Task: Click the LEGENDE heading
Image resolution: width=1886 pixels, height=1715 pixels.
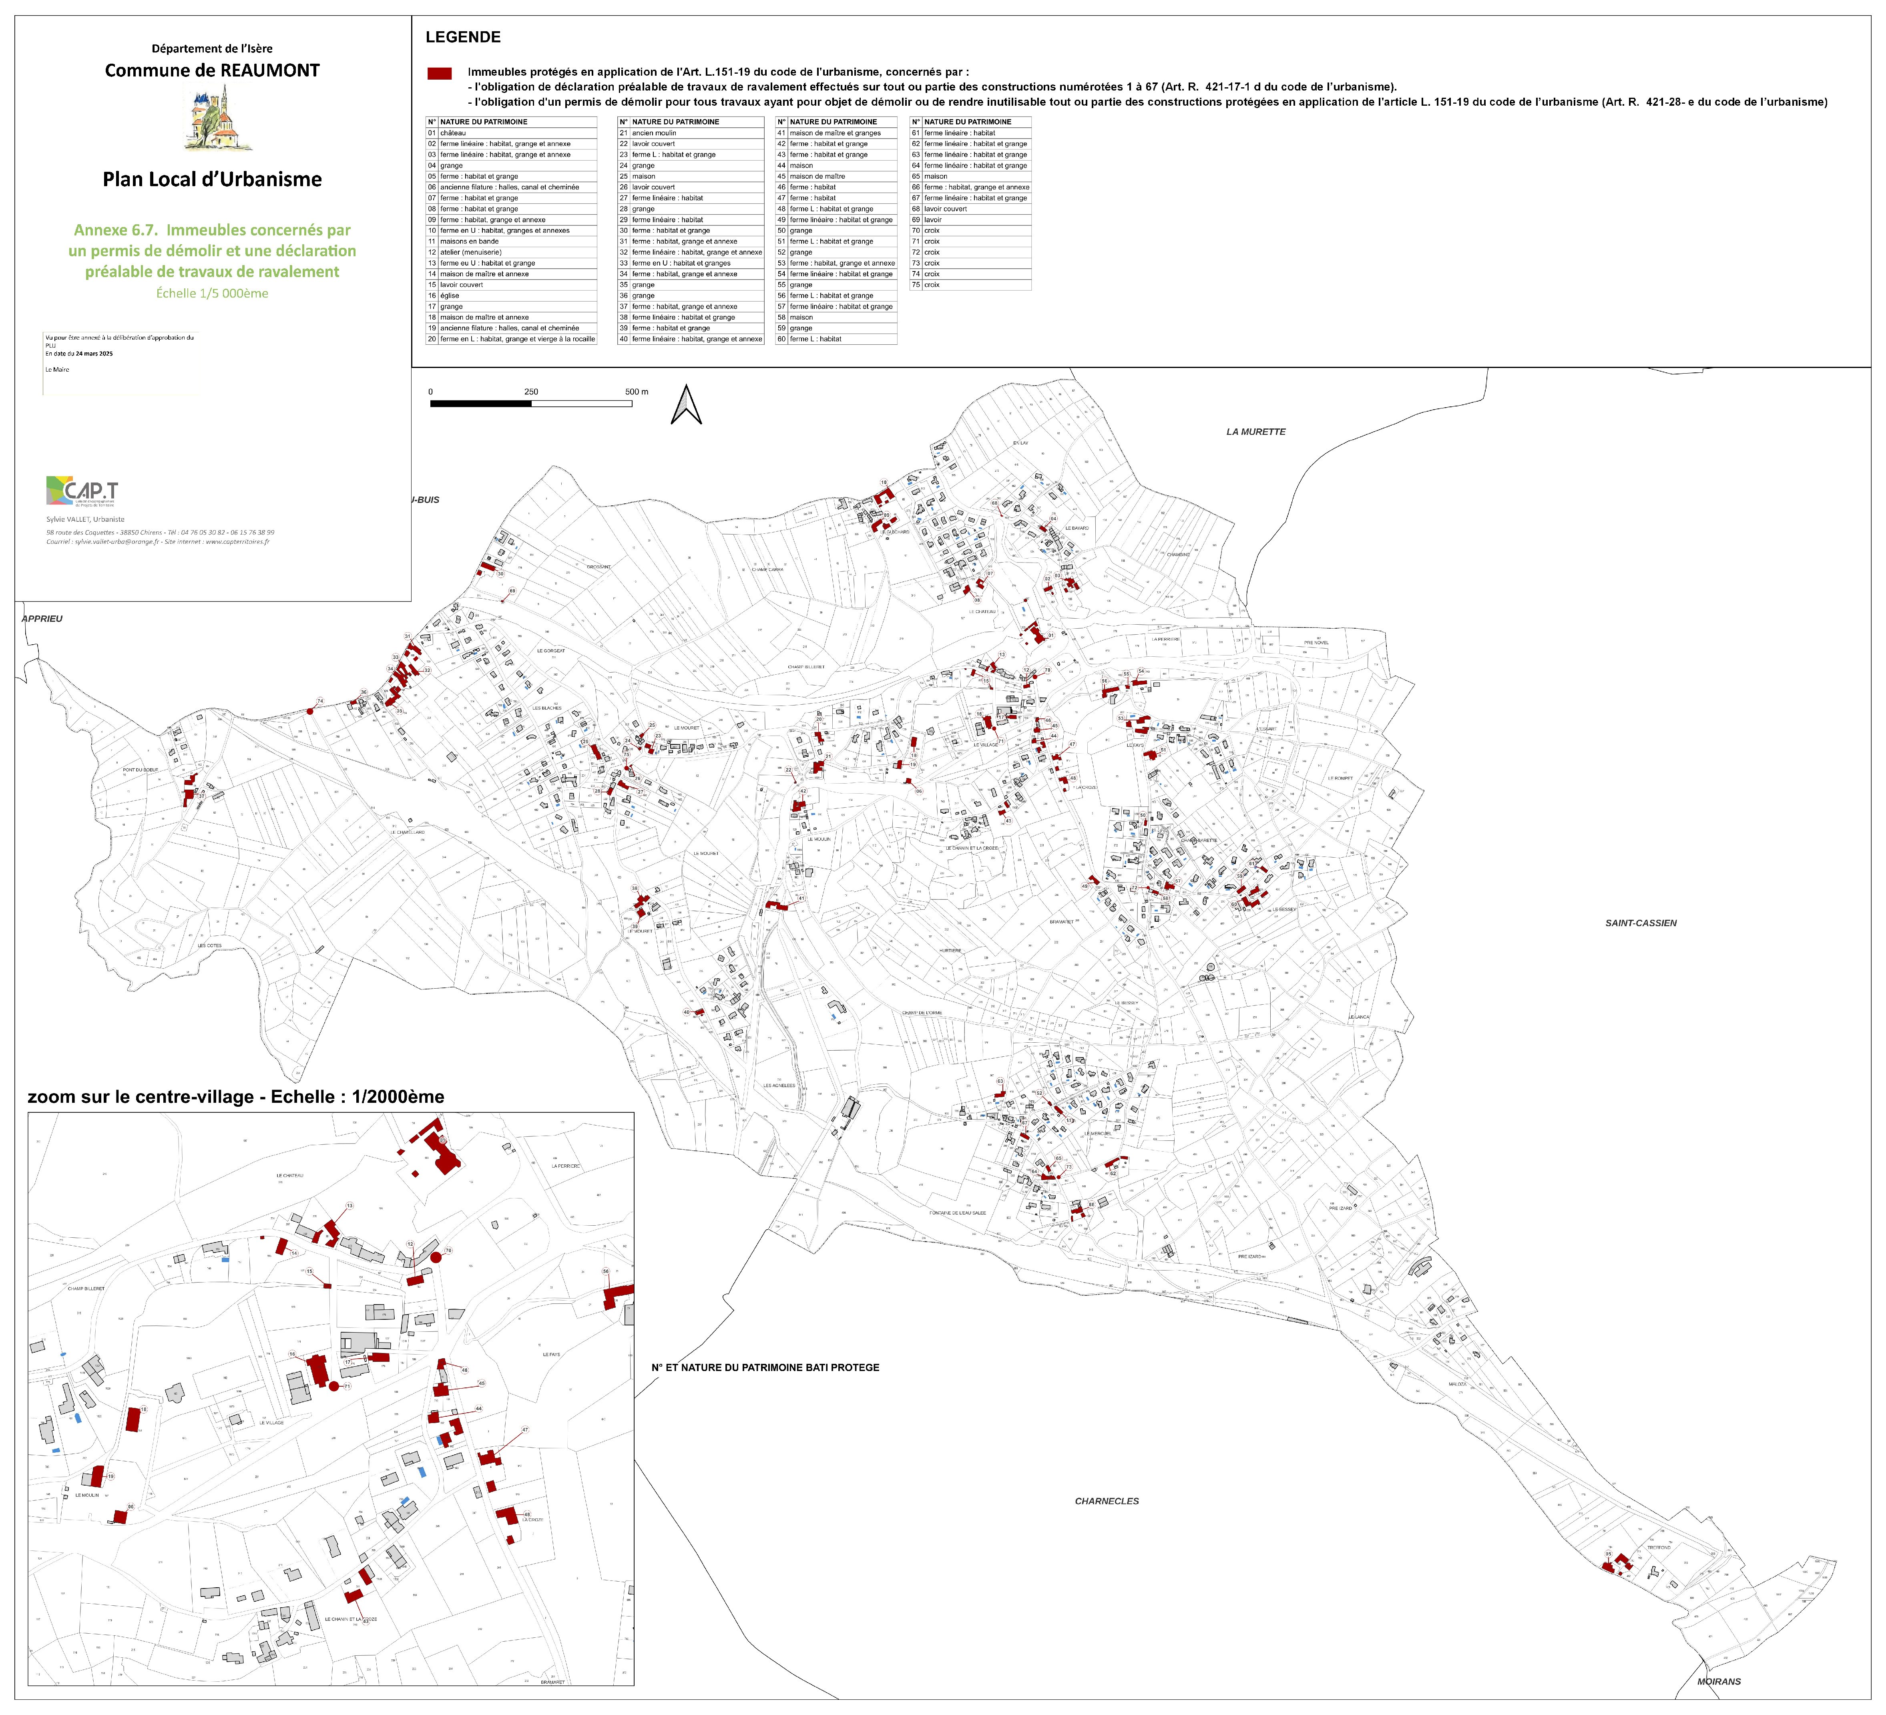Action: pos(463,37)
